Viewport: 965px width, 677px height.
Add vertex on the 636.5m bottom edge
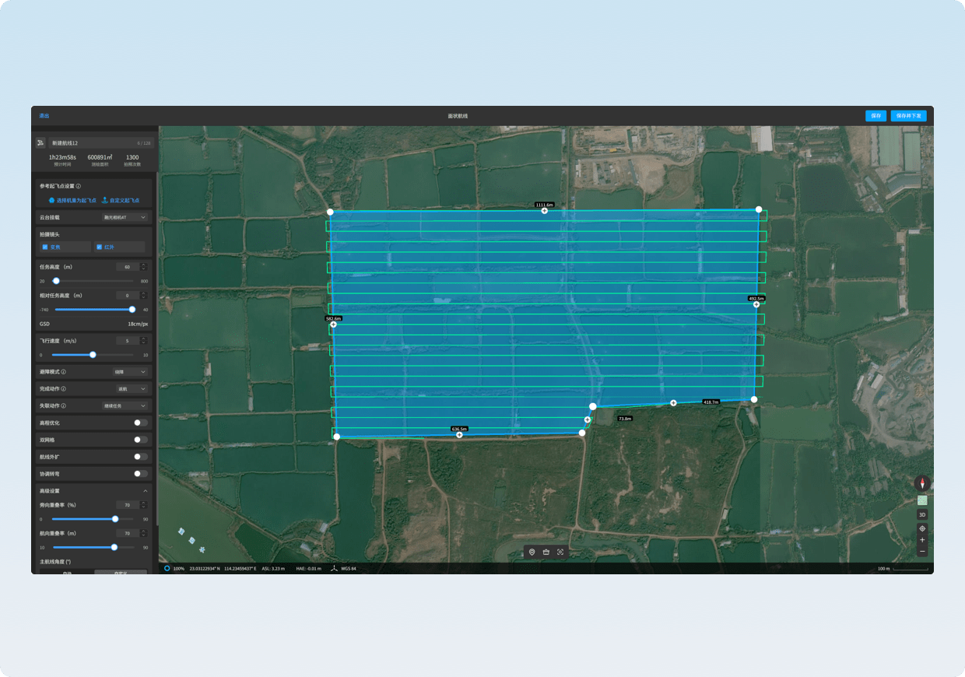pyautogui.click(x=460, y=435)
